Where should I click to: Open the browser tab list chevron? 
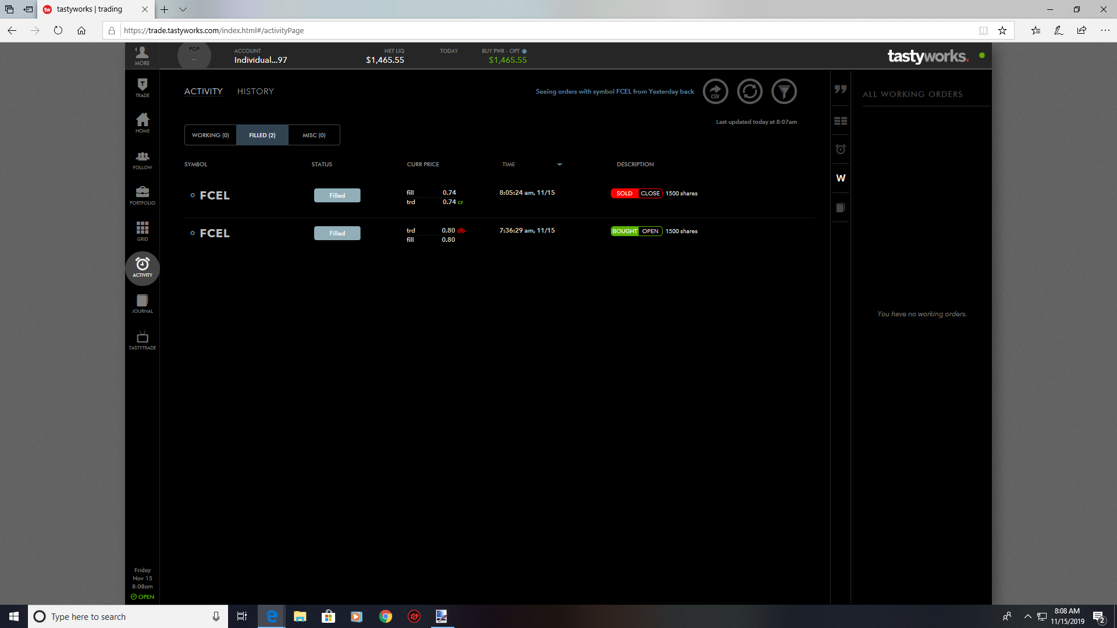pos(183,9)
